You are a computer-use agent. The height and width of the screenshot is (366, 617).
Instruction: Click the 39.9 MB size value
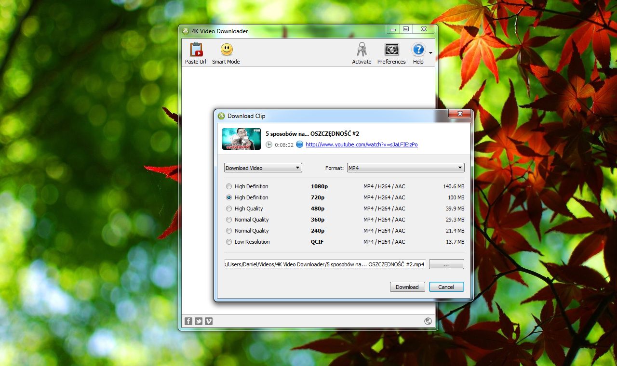click(455, 209)
